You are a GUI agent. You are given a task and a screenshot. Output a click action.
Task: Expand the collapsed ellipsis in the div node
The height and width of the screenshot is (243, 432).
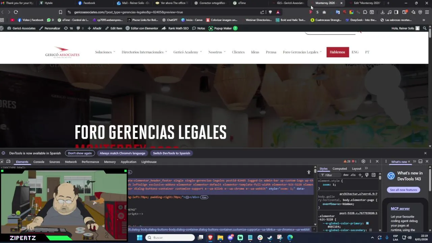tap(187, 197)
